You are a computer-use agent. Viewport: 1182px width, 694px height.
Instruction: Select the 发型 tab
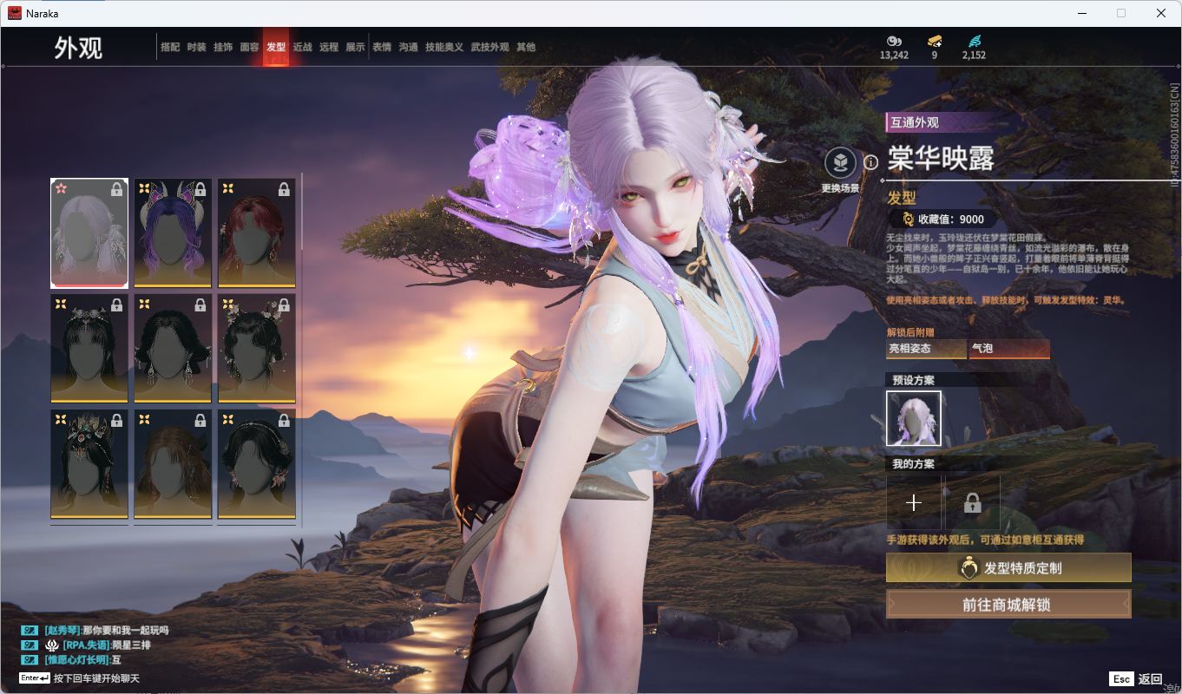click(x=276, y=47)
